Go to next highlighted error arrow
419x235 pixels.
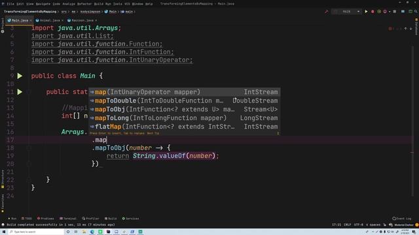tap(410, 29)
